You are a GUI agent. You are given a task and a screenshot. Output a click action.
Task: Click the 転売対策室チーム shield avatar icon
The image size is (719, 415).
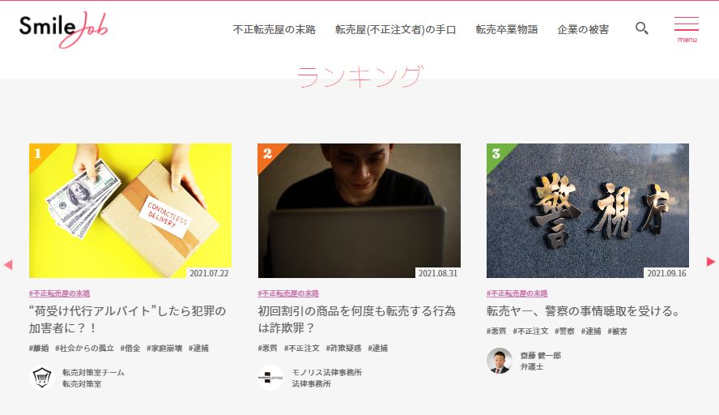[42, 378]
